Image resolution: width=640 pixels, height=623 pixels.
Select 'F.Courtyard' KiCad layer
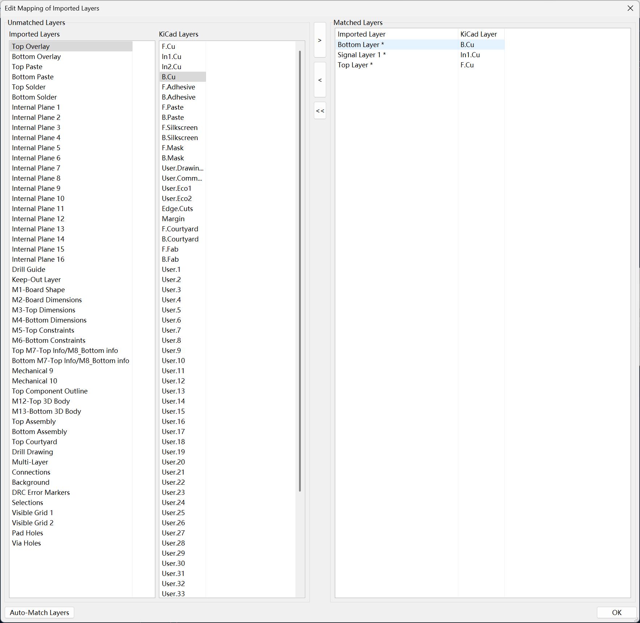(183, 229)
